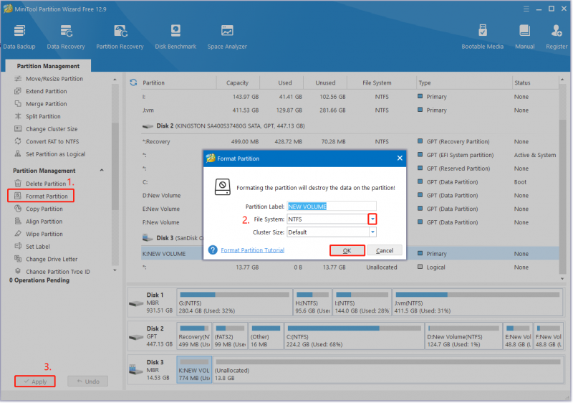Open the File System dropdown arrow
Viewport: 573px width, 403px height.
(x=372, y=219)
